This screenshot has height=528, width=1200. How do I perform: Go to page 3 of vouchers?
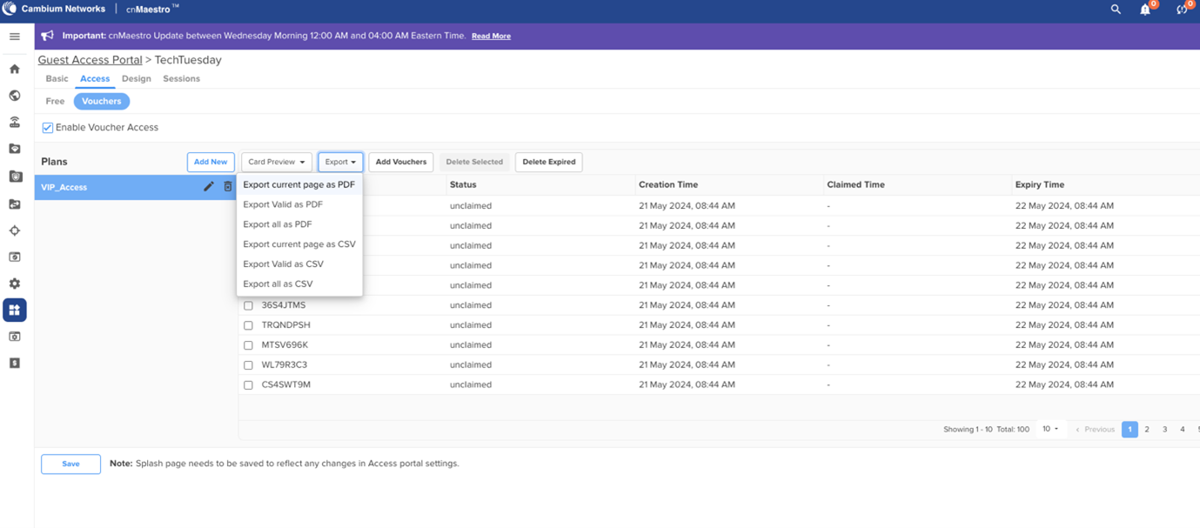coord(1164,429)
